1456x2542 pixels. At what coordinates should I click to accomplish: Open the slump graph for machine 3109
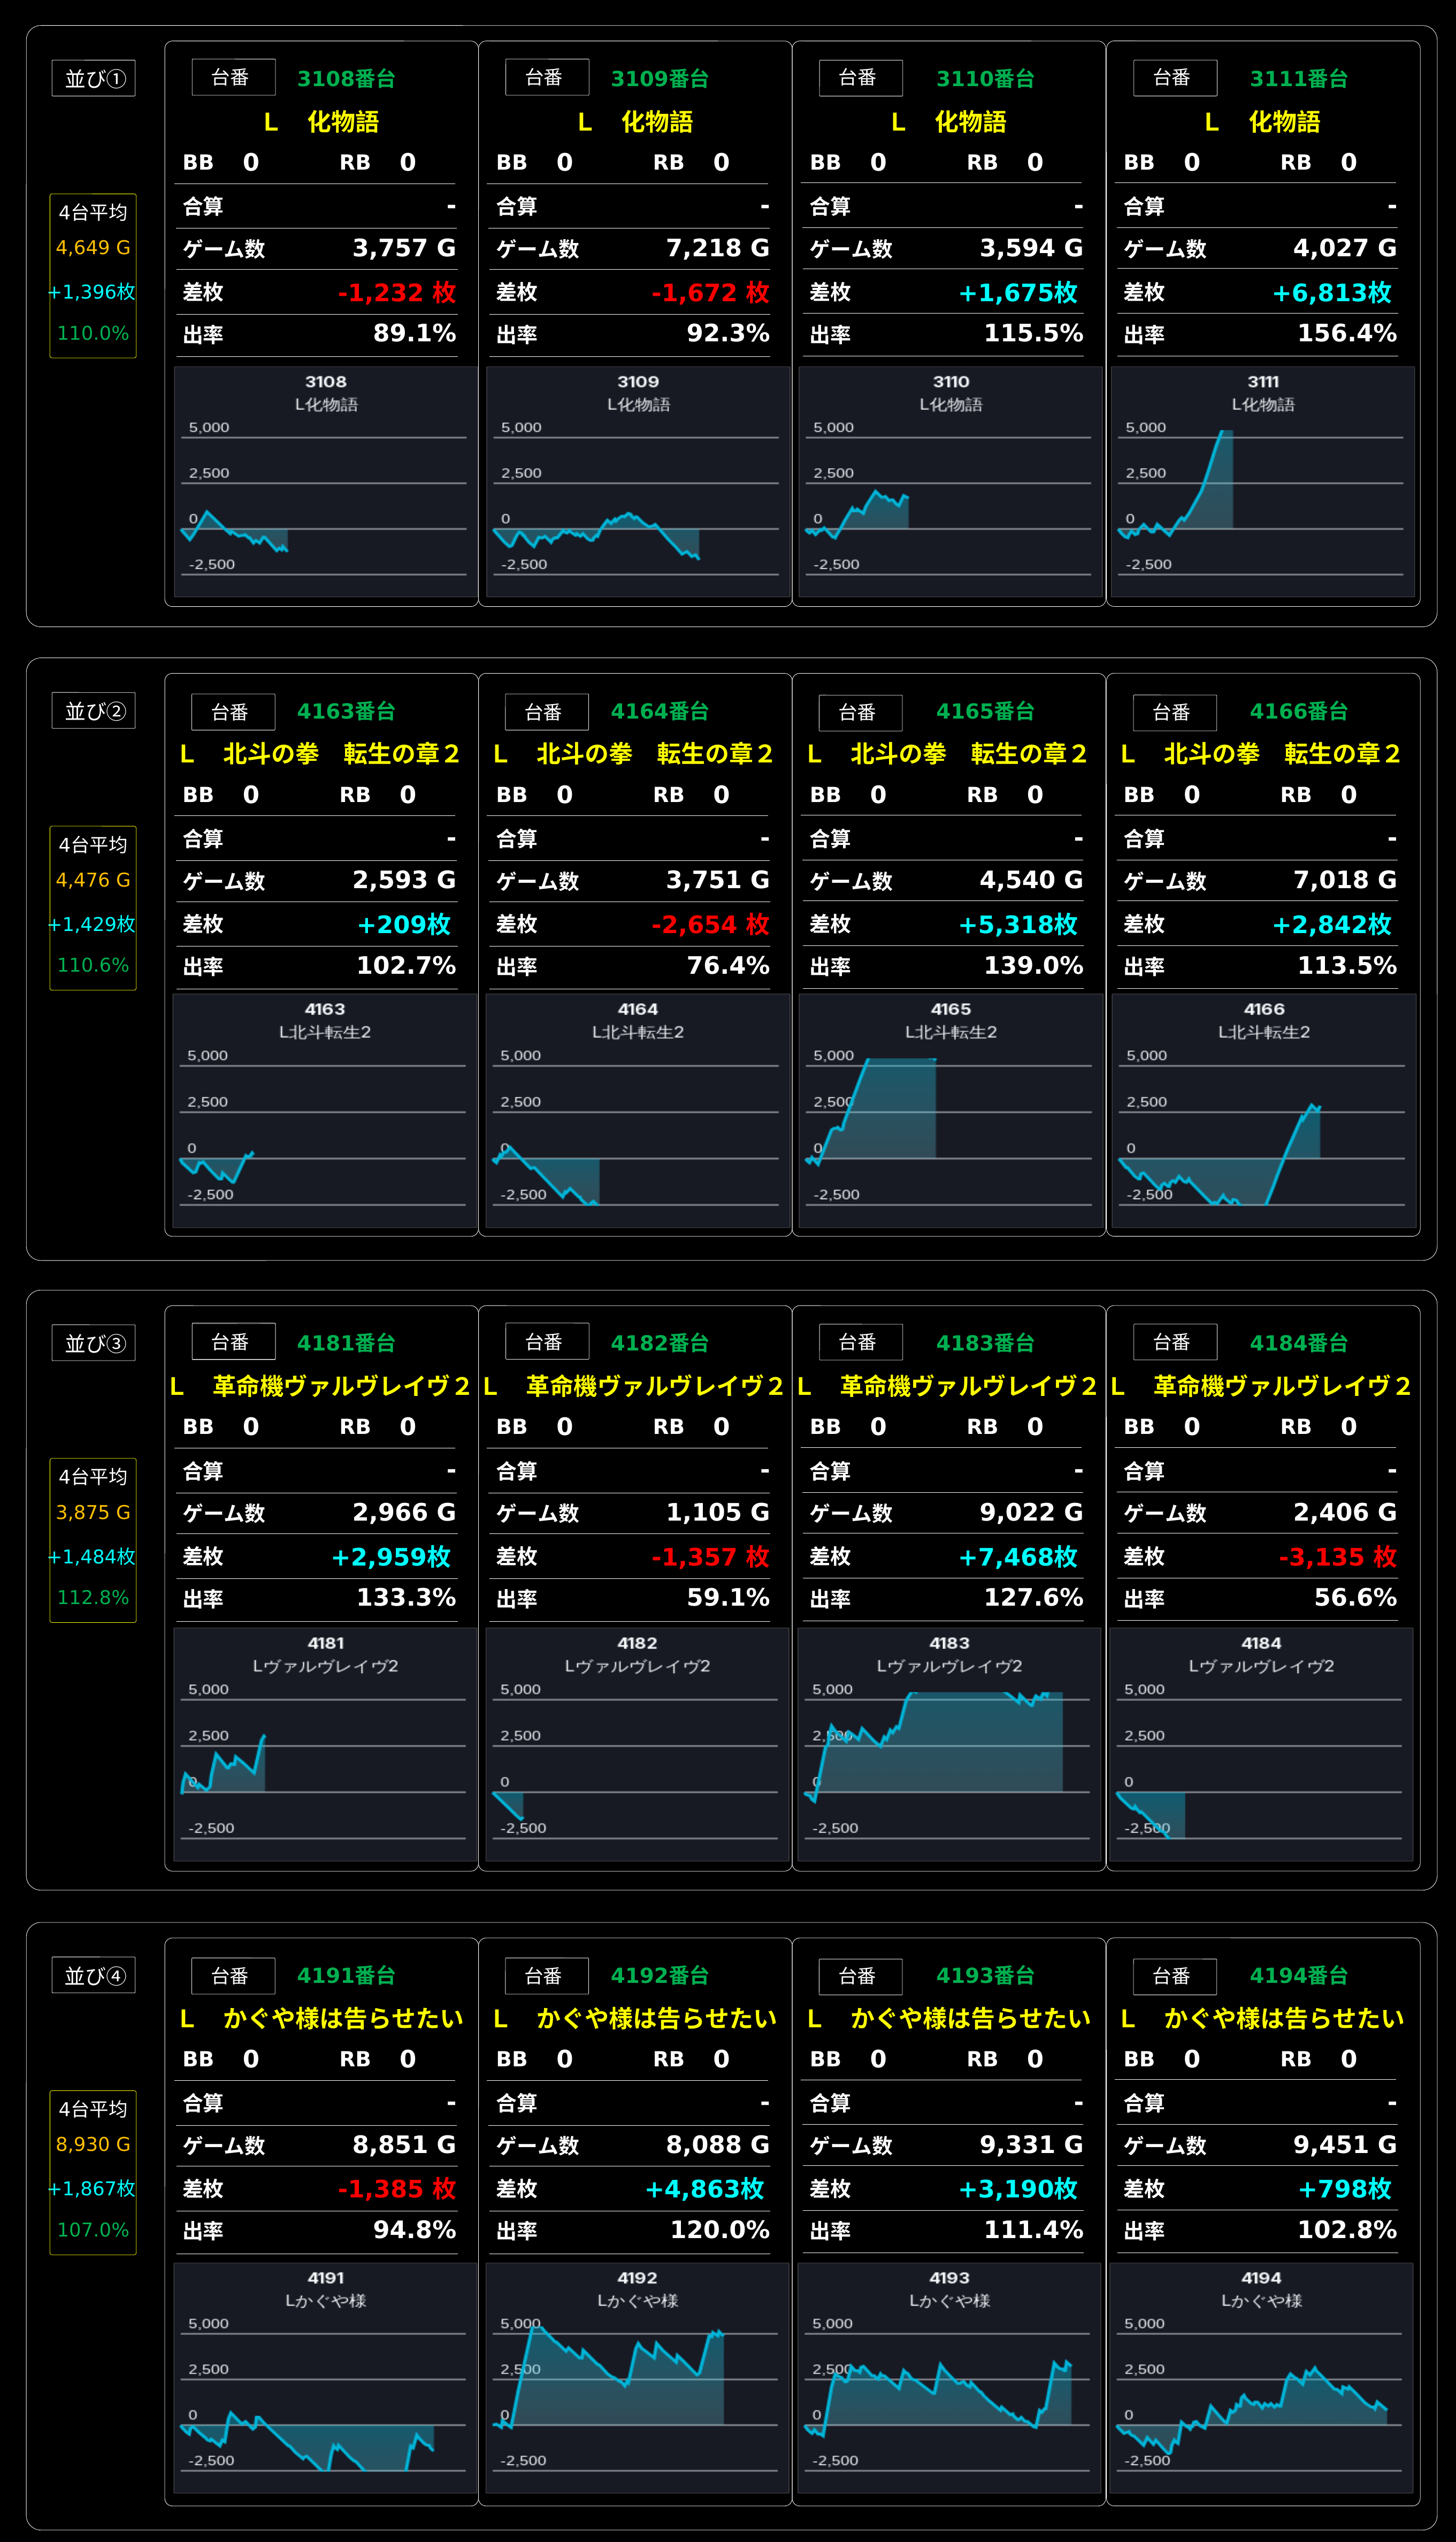[638, 482]
